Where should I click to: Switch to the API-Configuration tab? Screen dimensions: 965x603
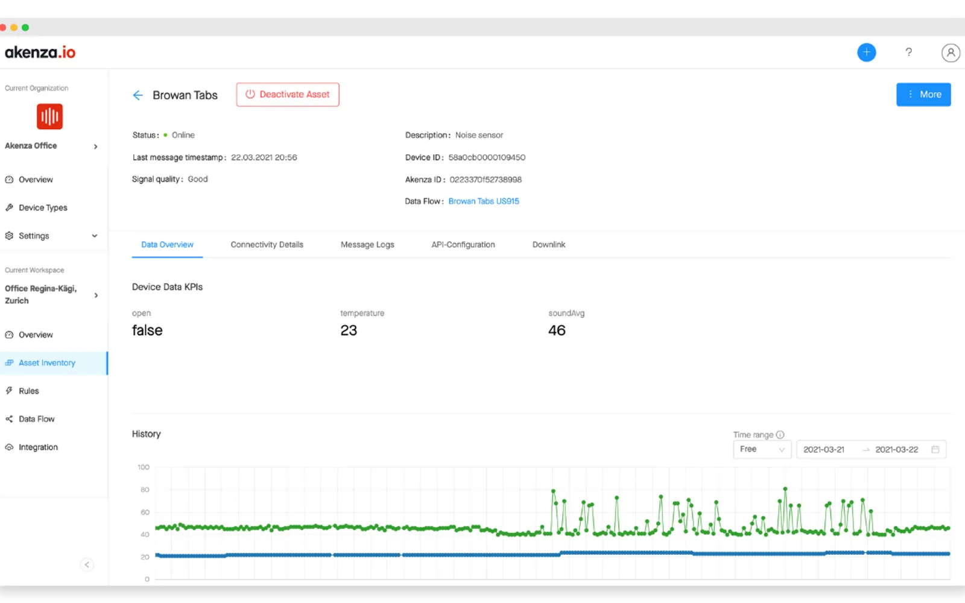coord(463,245)
